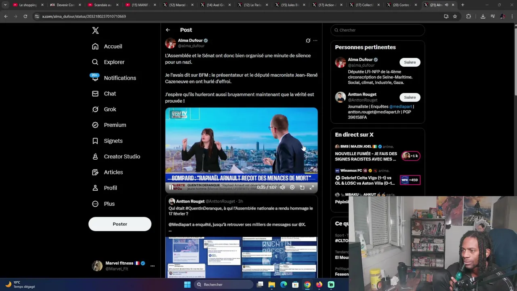
Task: Open browser downloads icon
Action: pos(483,16)
